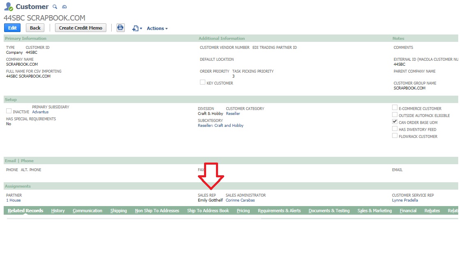Click the Setup section header
The image size is (473, 266).
pyautogui.click(x=11, y=99)
